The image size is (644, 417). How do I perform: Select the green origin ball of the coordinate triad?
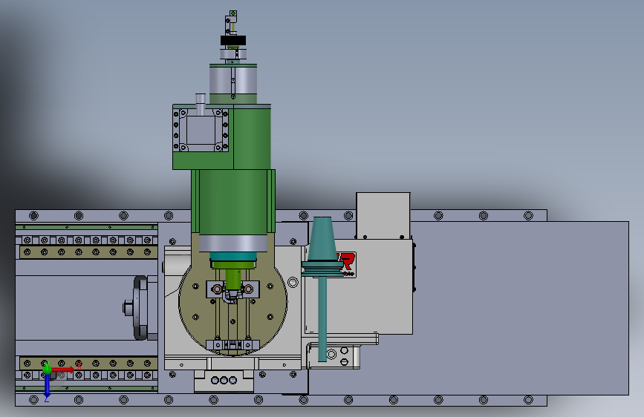(x=47, y=369)
